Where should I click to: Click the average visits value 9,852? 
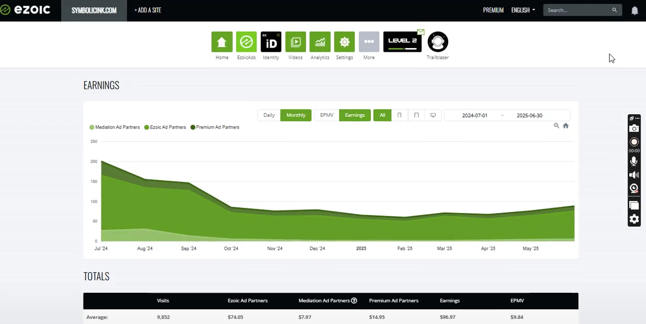point(163,317)
